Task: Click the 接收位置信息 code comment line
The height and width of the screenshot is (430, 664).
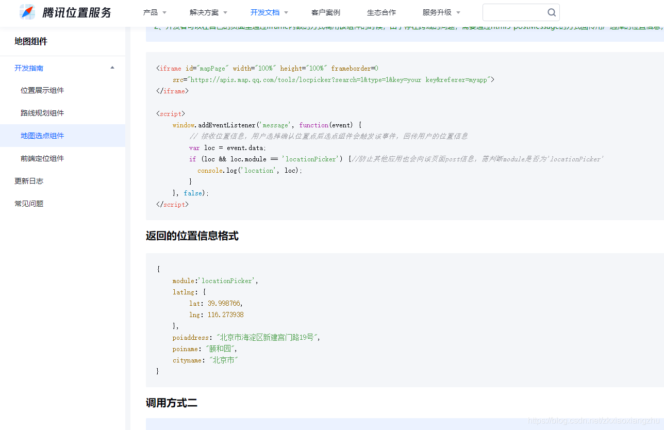Action: click(x=328, y=137)
